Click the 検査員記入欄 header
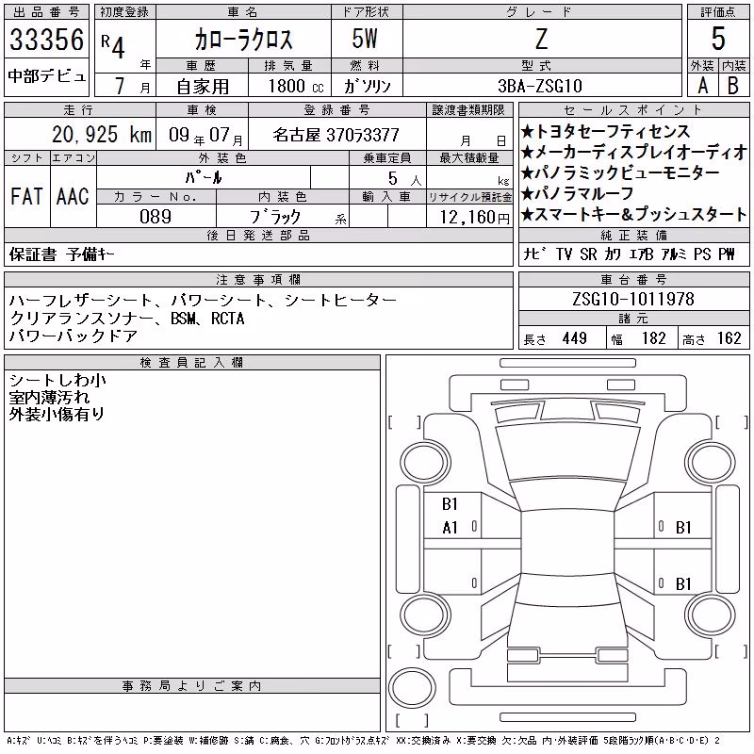 point(191,362)
